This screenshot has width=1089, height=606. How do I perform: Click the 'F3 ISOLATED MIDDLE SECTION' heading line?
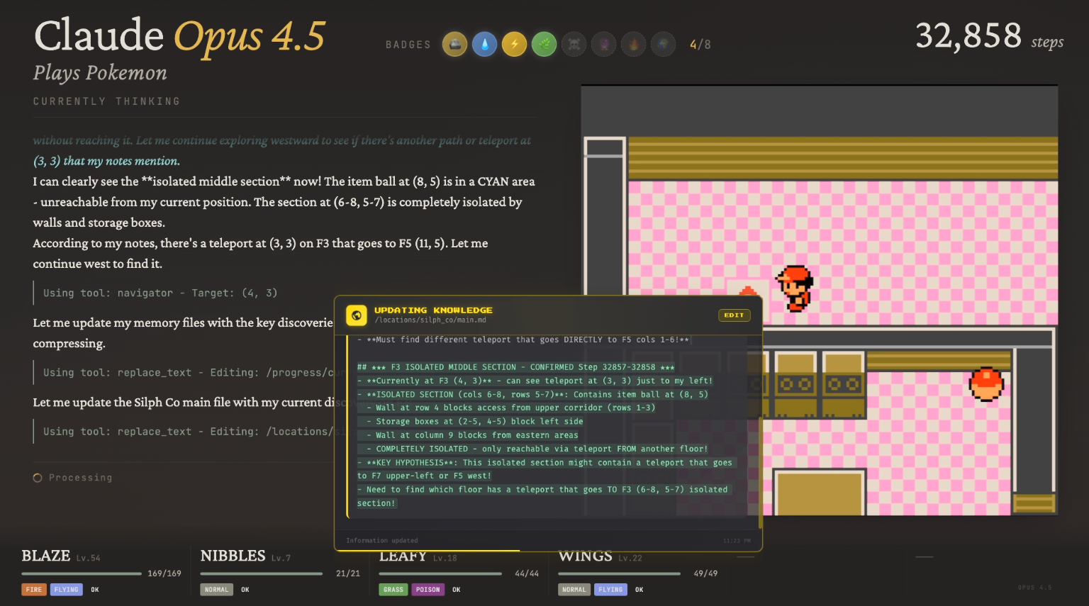click(x=515, y=367)
